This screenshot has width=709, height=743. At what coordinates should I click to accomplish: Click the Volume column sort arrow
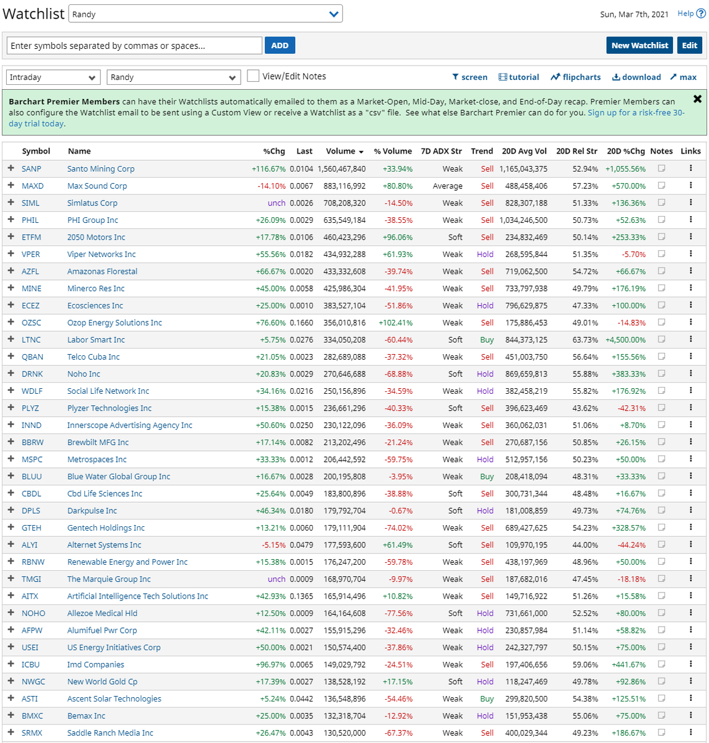[360, 150]
